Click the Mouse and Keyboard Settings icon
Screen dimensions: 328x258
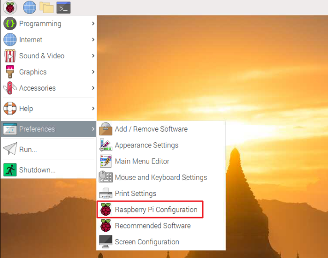click(106, 177)
